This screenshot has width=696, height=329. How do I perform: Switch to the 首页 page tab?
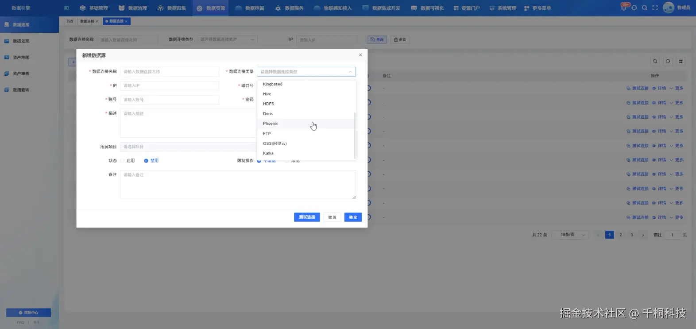tap(70, 21)
